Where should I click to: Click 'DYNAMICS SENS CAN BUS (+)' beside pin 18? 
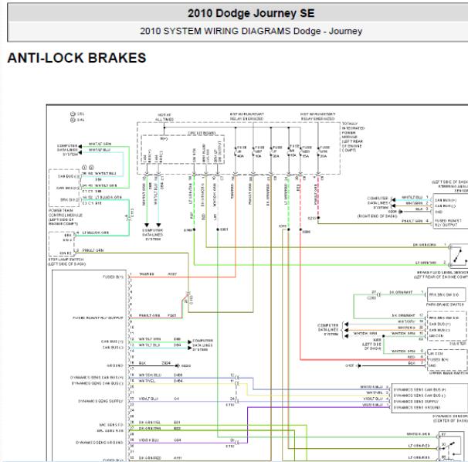click(x=97, y=378)
